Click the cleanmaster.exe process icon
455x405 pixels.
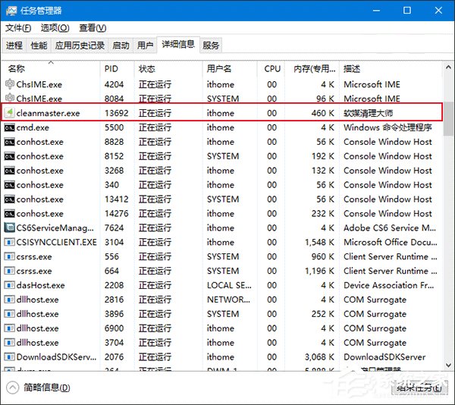pyautogui.click(x=10, y=112)
